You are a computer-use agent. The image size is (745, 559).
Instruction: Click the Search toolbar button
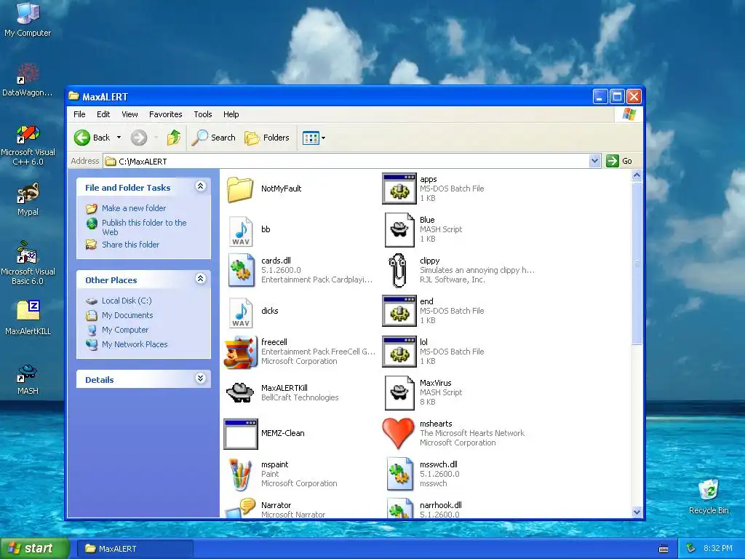click(213, 138)
